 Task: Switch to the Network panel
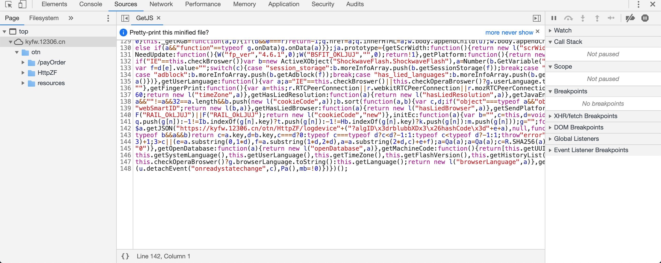pos(161,4)
